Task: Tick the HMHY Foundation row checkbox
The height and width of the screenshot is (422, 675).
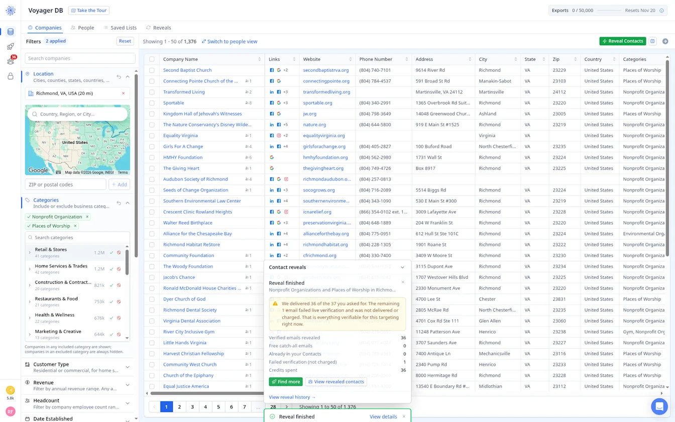Action: pyautogui.click(x=152, y=157)
